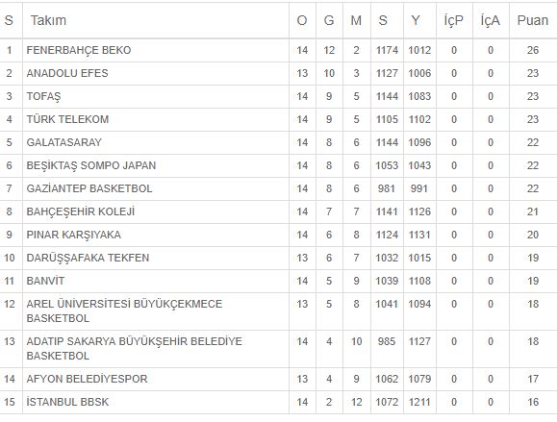Click Fenerbahçe's 26 points cell
This screenshot has width=557, height=422.
click(x=533, y=50)
